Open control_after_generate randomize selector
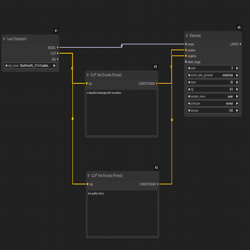 [x=213, y=75]
